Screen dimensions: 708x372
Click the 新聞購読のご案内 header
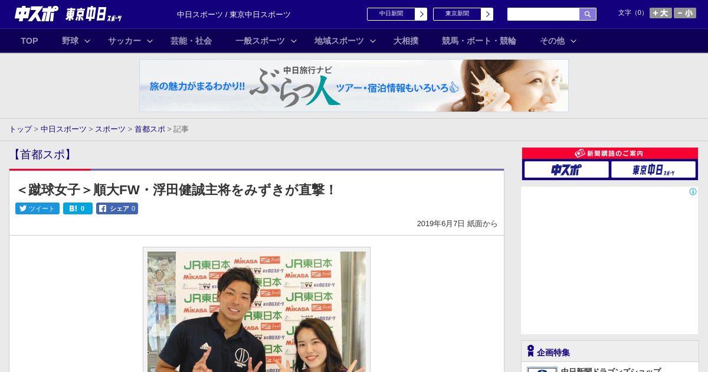coord(609,154)
